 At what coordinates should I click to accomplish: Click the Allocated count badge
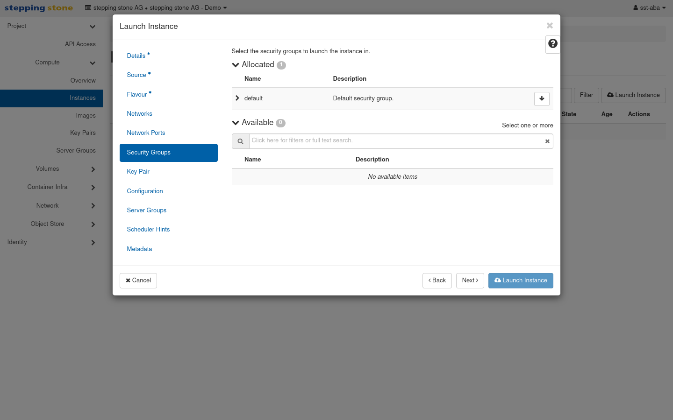(x=281, y=65)
